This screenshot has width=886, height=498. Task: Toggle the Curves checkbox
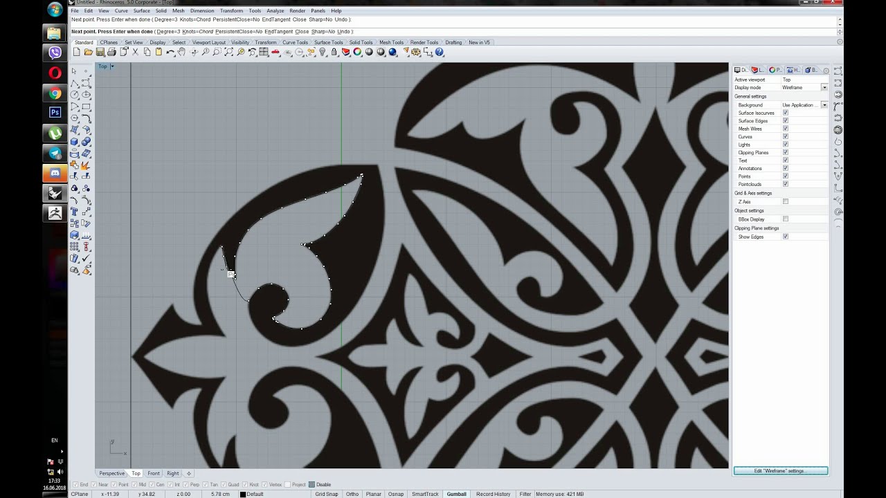pos(785,137)
